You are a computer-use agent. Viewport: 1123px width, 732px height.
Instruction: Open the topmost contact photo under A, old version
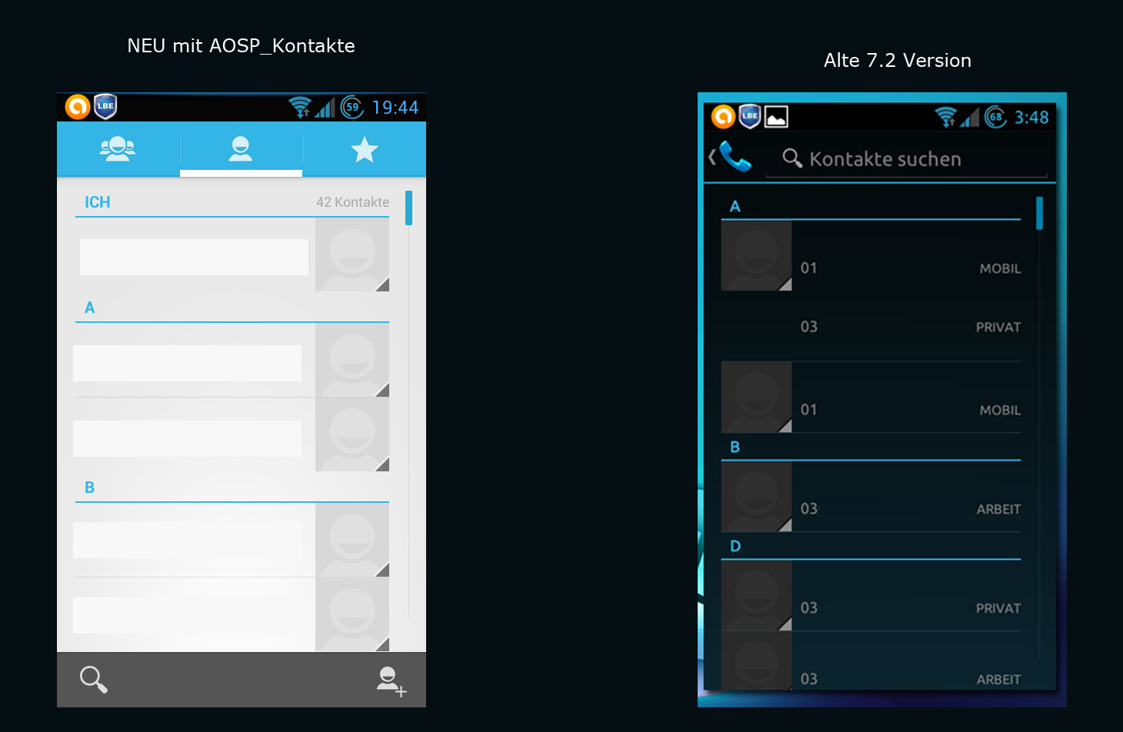pos(756,255)
